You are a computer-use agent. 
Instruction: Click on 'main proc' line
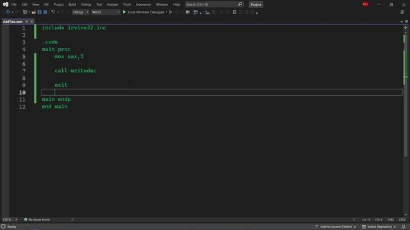56,49
